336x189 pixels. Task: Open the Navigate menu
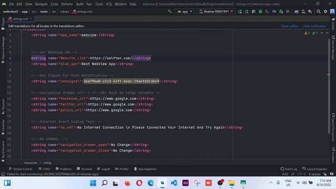click(x=41, y=4)
